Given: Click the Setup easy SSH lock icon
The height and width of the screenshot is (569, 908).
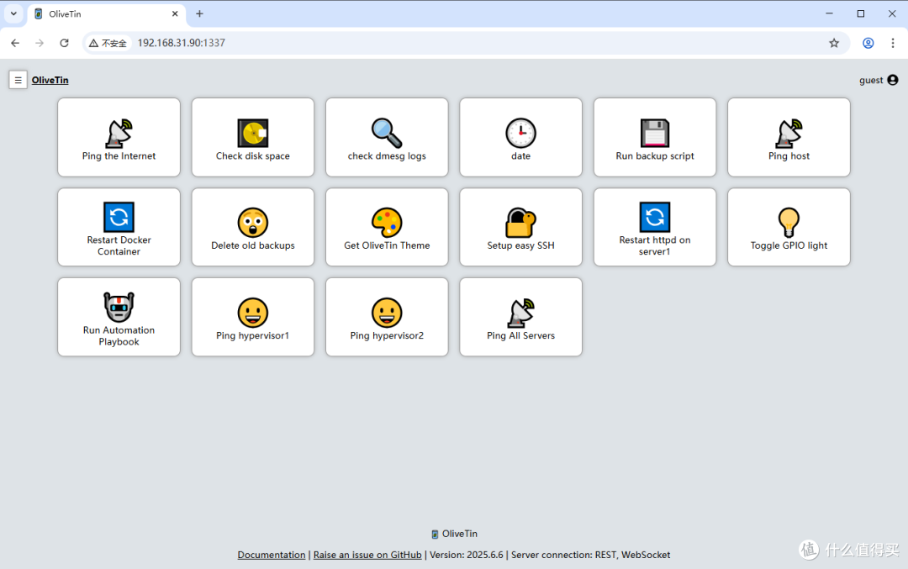Looking at the screenshot, I should (520, 223).
